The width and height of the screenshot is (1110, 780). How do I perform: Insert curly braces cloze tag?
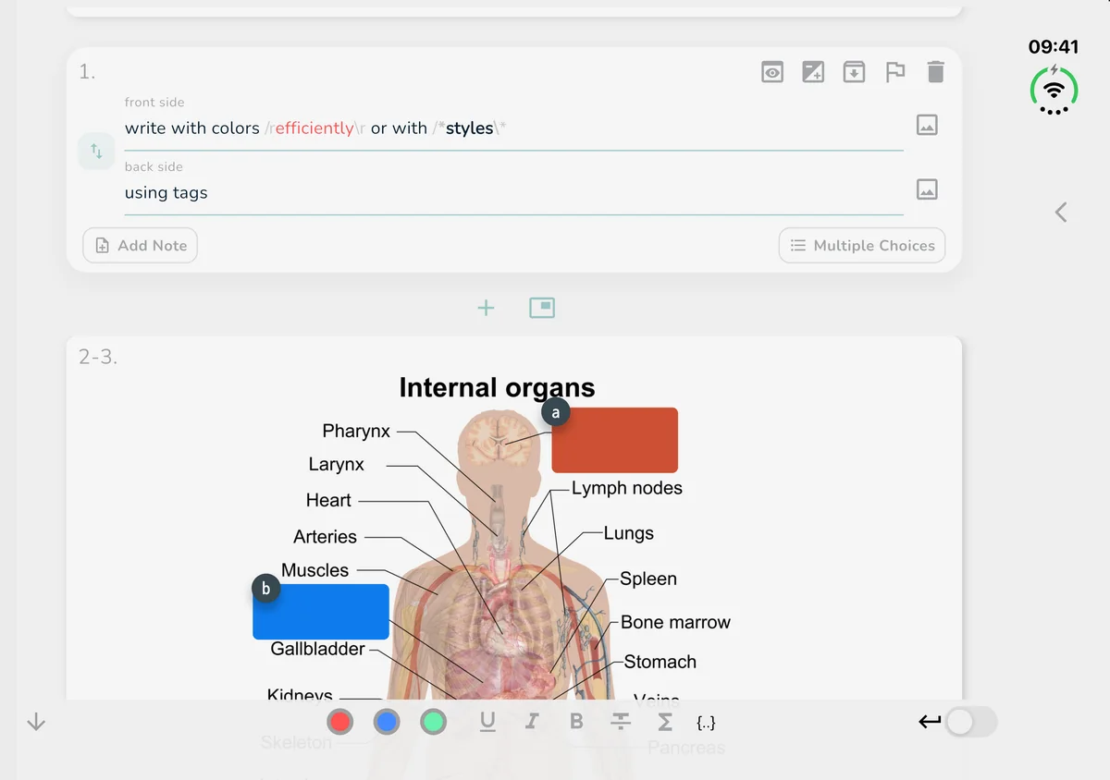pyautogui.click(x=706, y=723)
